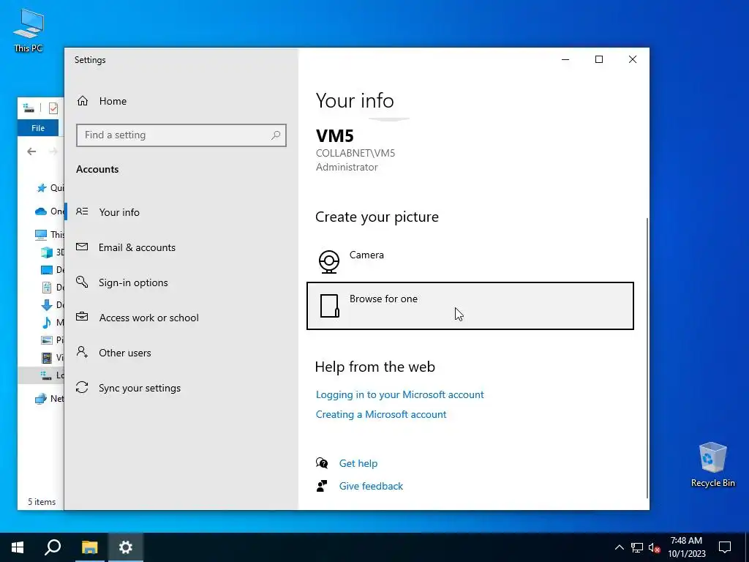Maximize the Settings window
The height and width of the screenshot is (562, 749).
(599, 59)
